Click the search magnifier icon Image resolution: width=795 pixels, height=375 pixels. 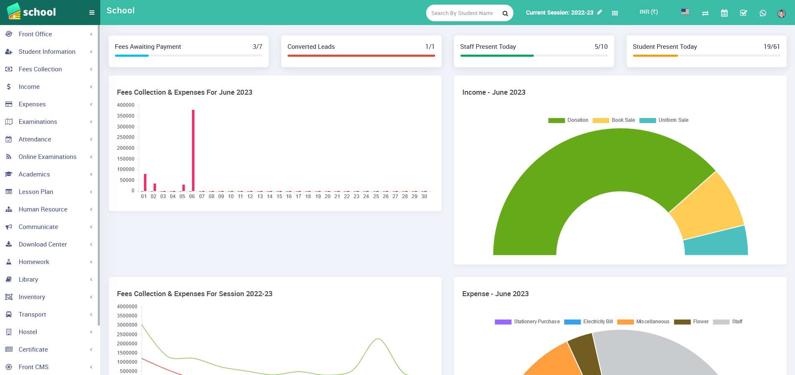[505, 13]
